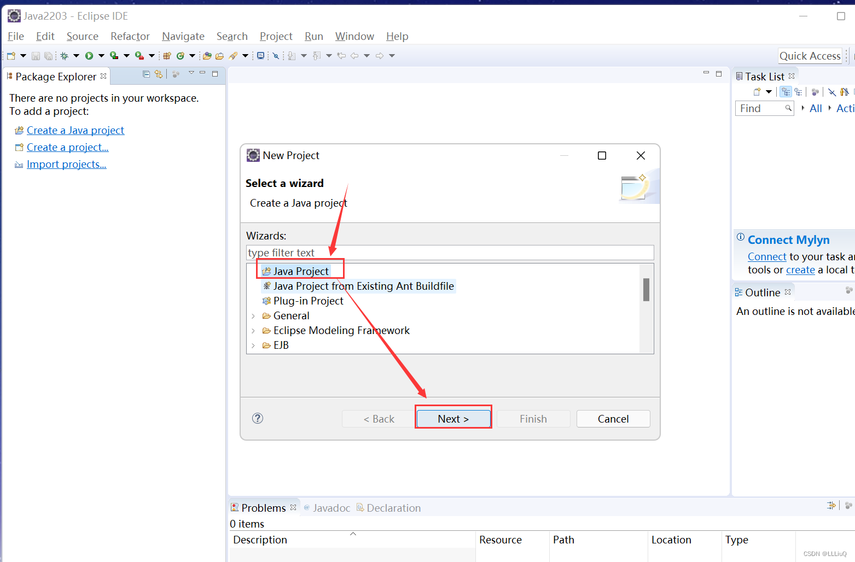Select the Outline tab

[x=763, y=292]
